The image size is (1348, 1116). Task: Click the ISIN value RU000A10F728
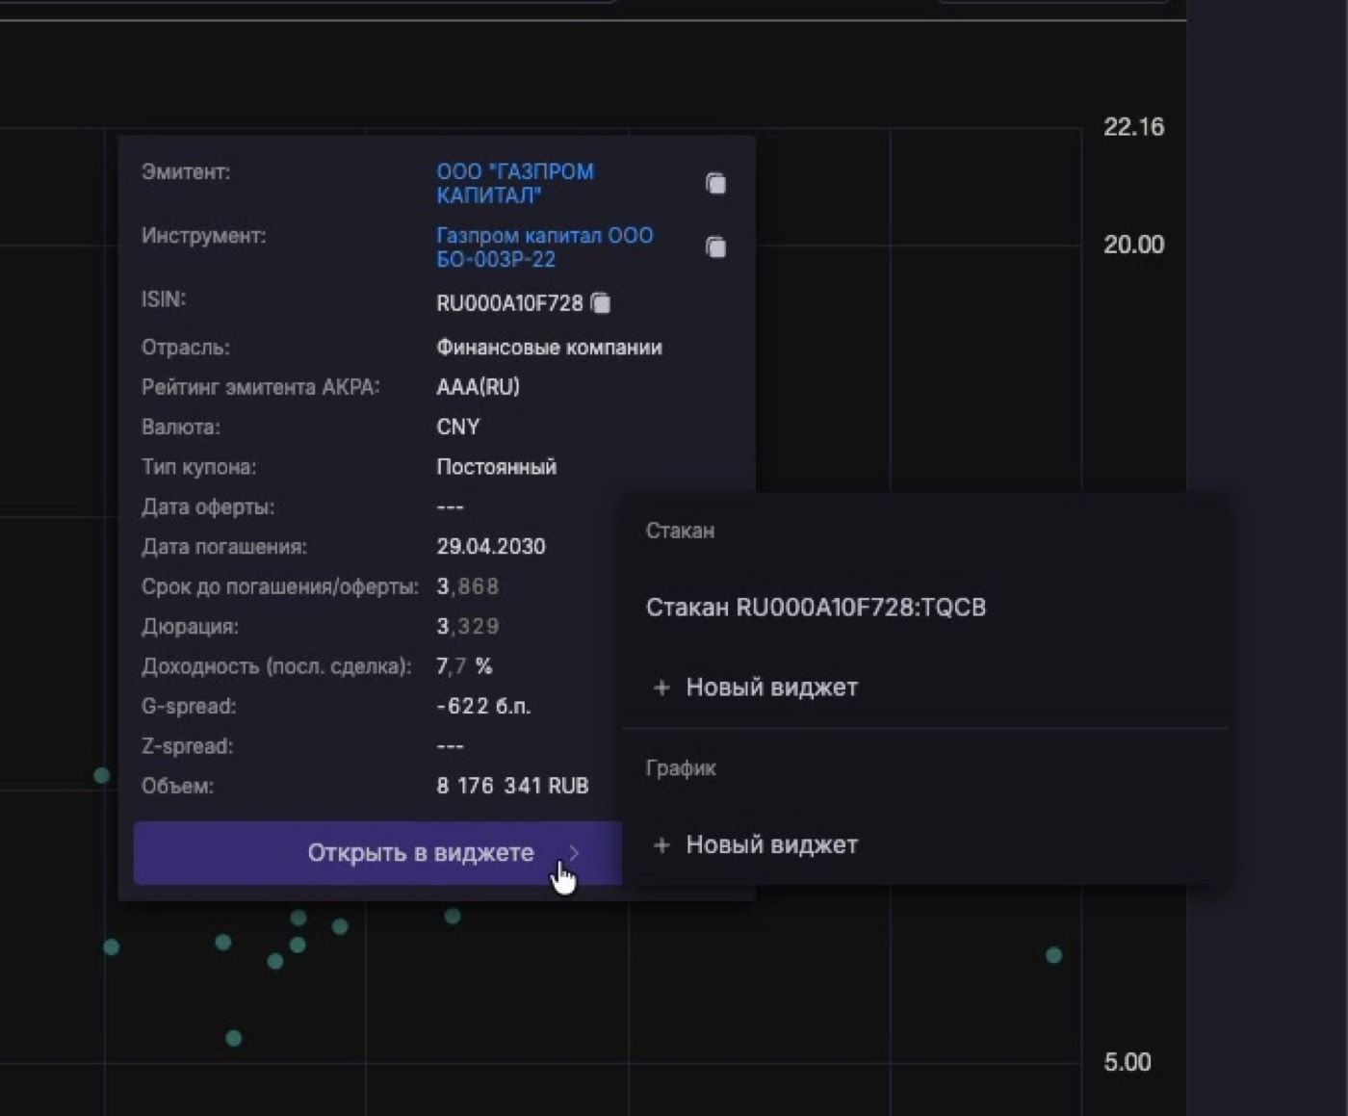509,303
